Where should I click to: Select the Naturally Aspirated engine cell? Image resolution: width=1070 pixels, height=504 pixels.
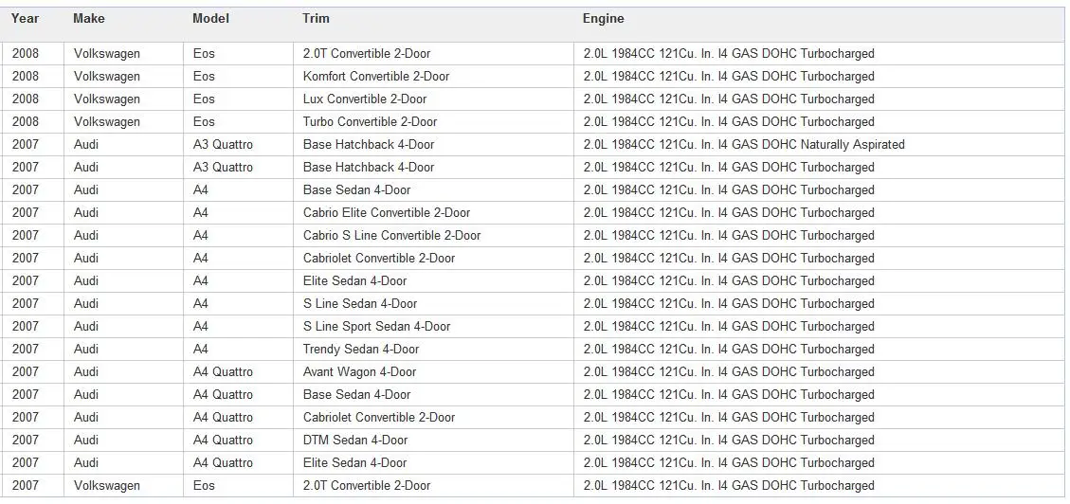point(744,145)
